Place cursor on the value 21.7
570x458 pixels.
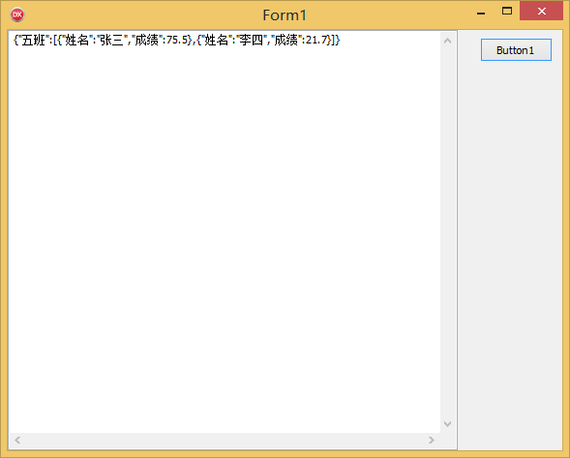pyautogui.click(x=317, y=40)
